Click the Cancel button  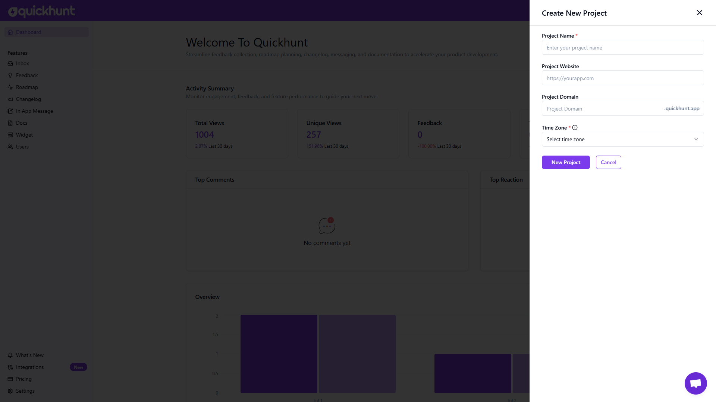click(x=608, y=162)
